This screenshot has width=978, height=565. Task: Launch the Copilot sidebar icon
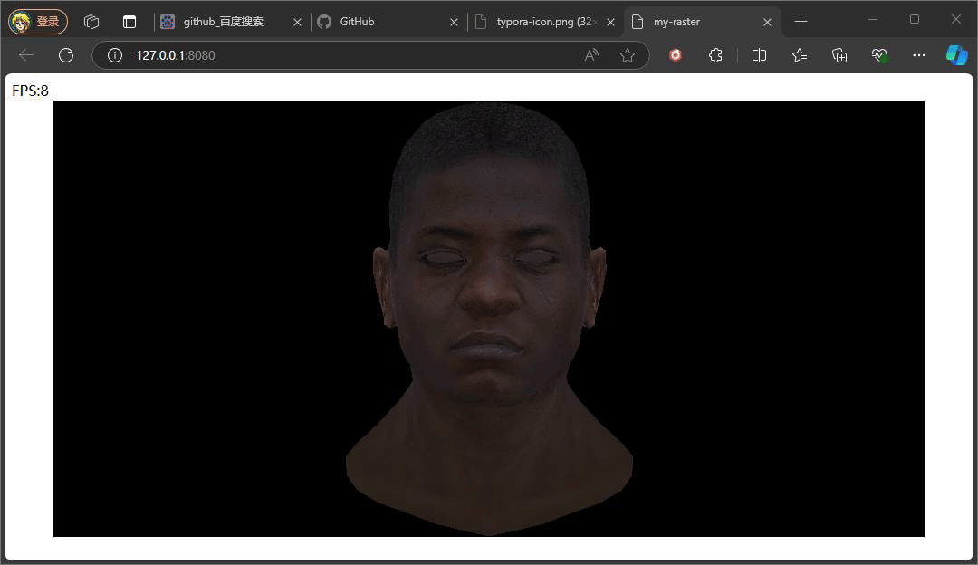point(957,55)
